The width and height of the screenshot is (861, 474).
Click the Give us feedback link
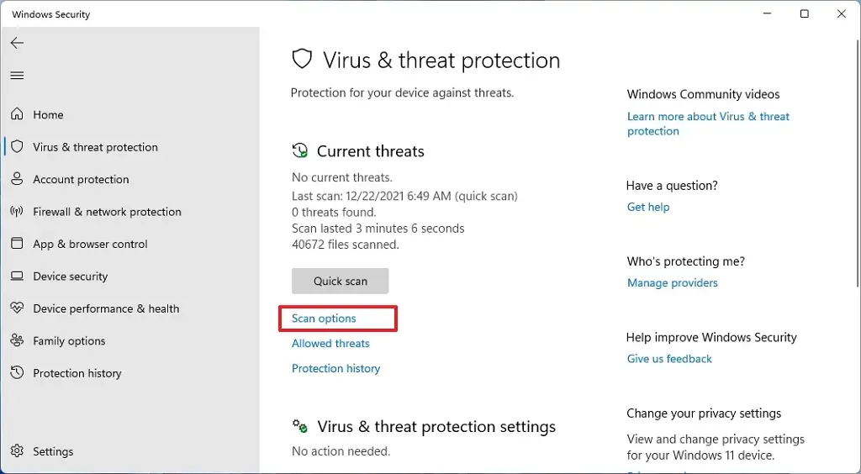(x=669, y=359)
